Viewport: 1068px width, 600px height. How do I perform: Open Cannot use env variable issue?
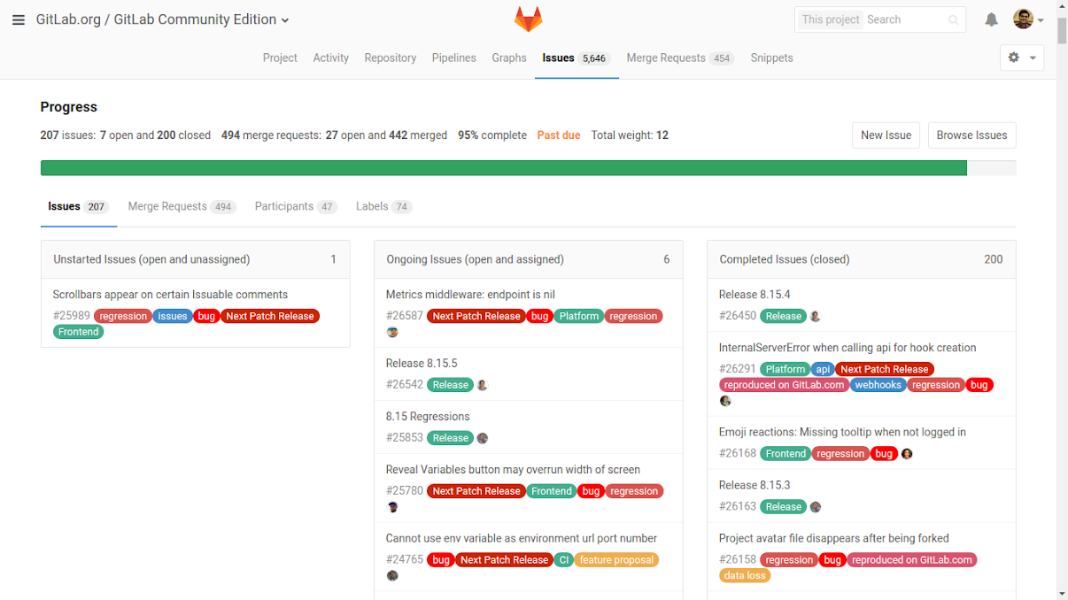coord(522,538)
